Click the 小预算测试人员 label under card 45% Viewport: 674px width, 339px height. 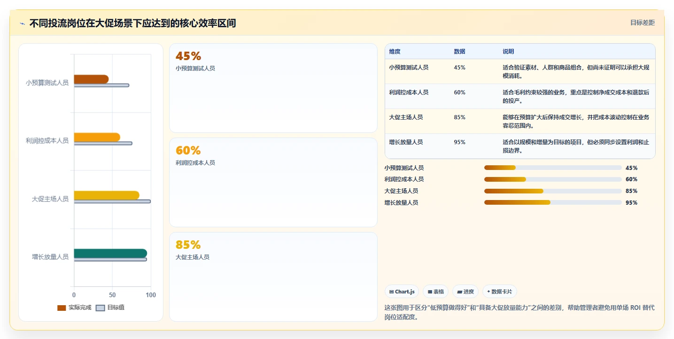click(x=195, y=69)
